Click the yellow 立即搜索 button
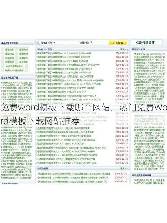The height and width of the screenshot is (223, 167). [x=118, y=43]
